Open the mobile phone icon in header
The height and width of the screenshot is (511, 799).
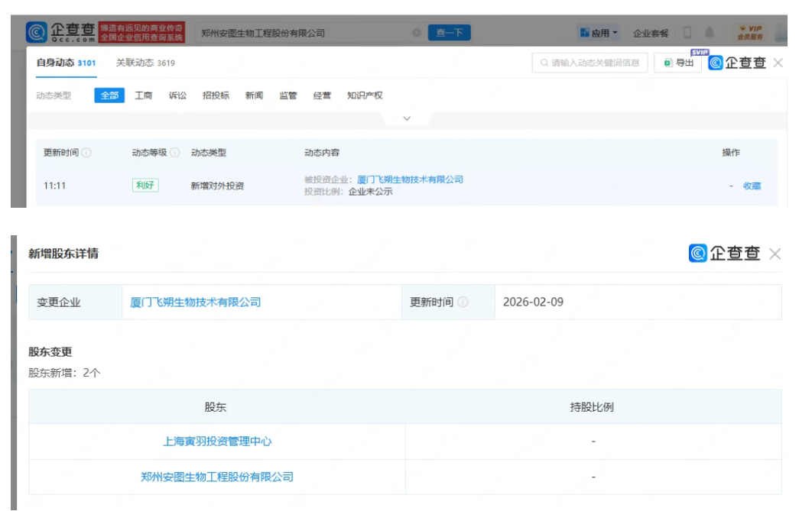687,33
